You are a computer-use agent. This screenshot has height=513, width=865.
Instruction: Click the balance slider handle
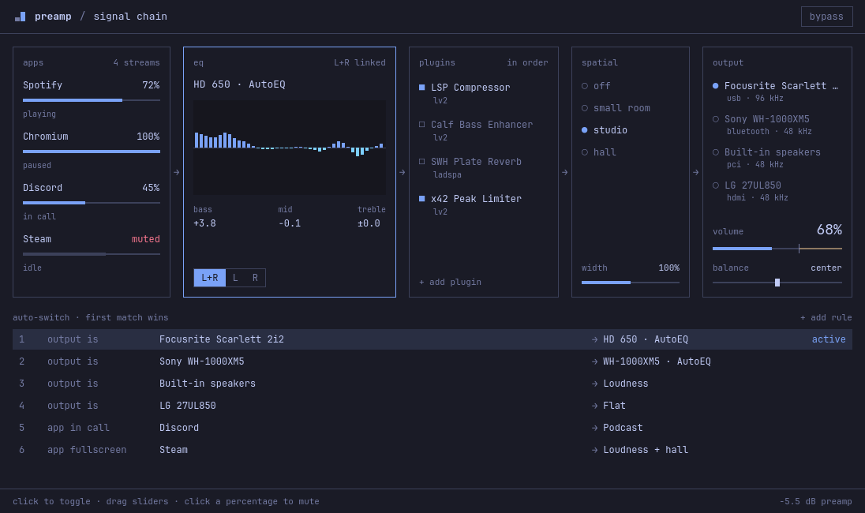pos(777,283)
